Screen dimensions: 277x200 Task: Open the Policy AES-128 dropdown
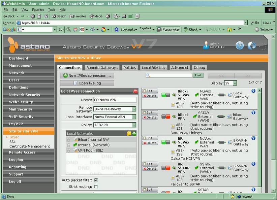[134, 125]
